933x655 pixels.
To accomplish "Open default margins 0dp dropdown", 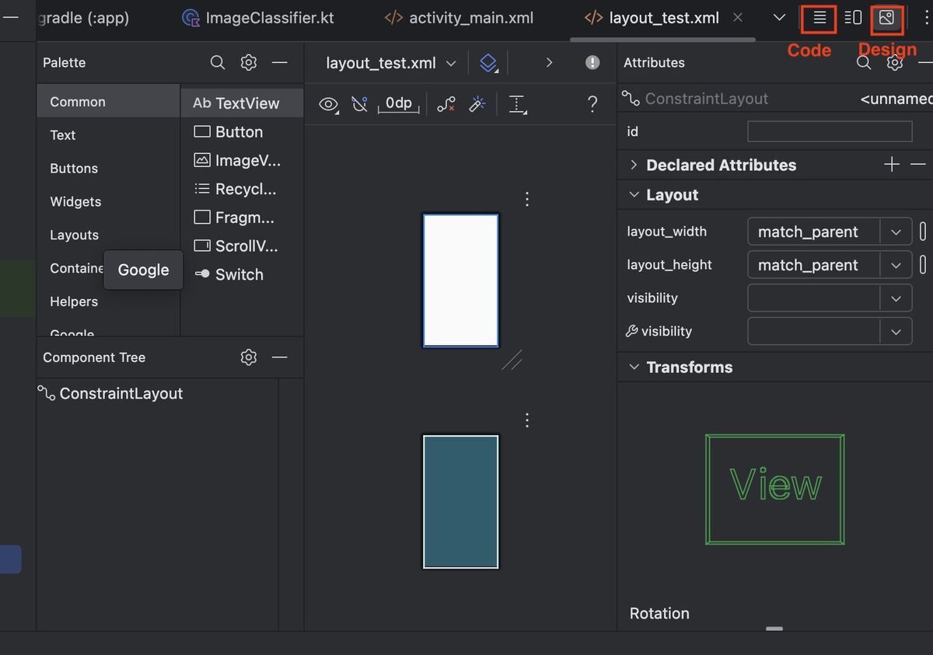I will 399,104.
